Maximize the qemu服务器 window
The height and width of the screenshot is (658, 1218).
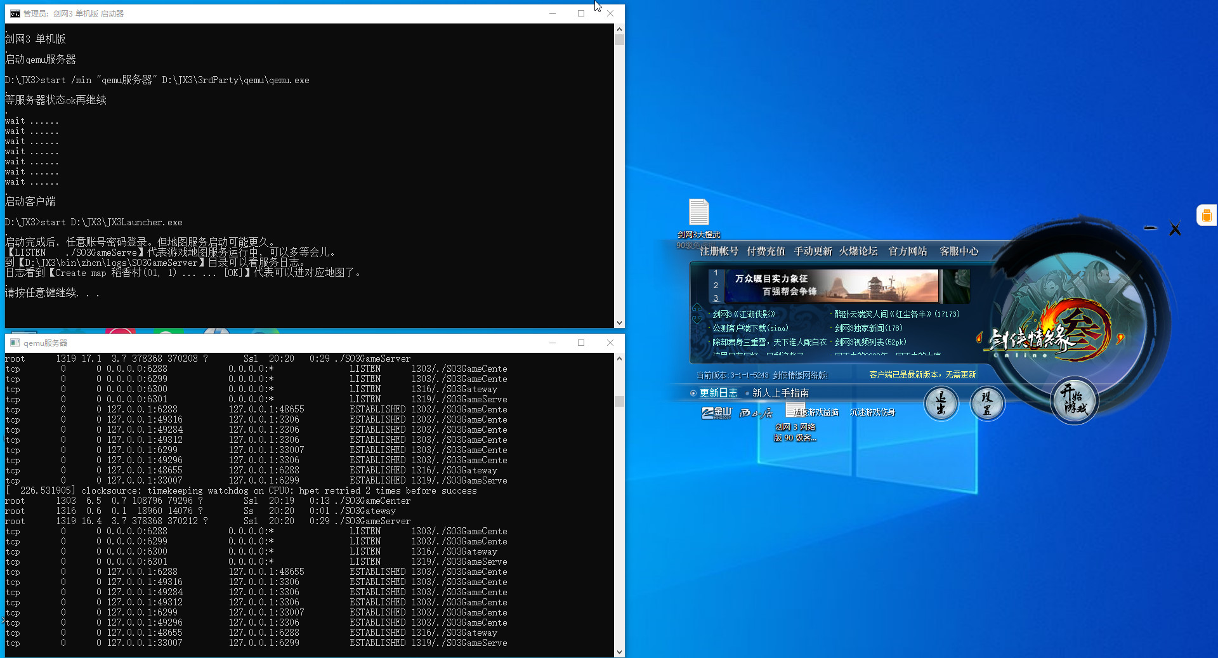tap(580, 343)
